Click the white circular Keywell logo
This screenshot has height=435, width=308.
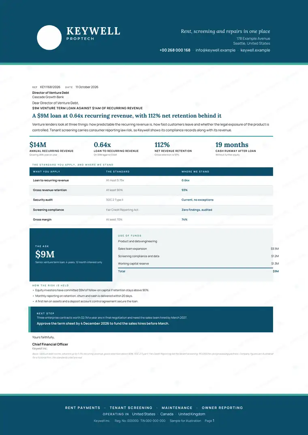click(49, 38)
